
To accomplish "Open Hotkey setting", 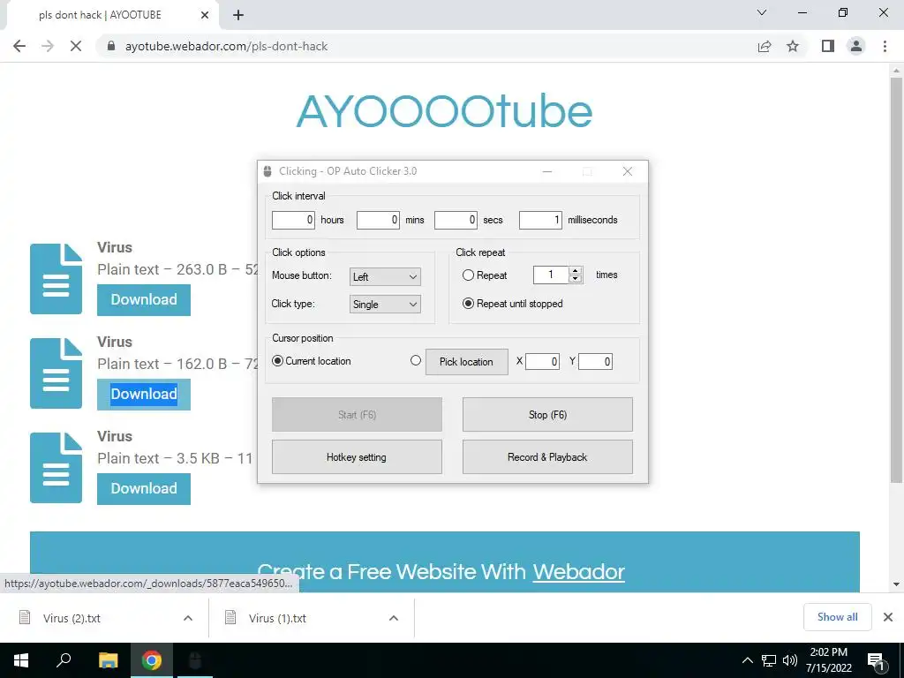I will (357, 457).
